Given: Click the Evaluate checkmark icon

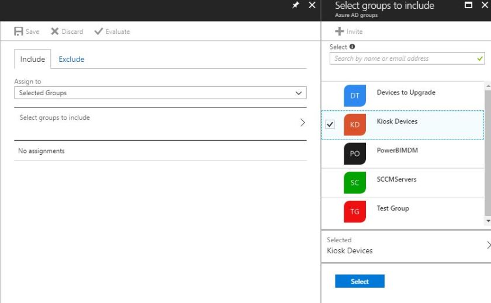Looking at the screenshot, I should coord(98,32).
